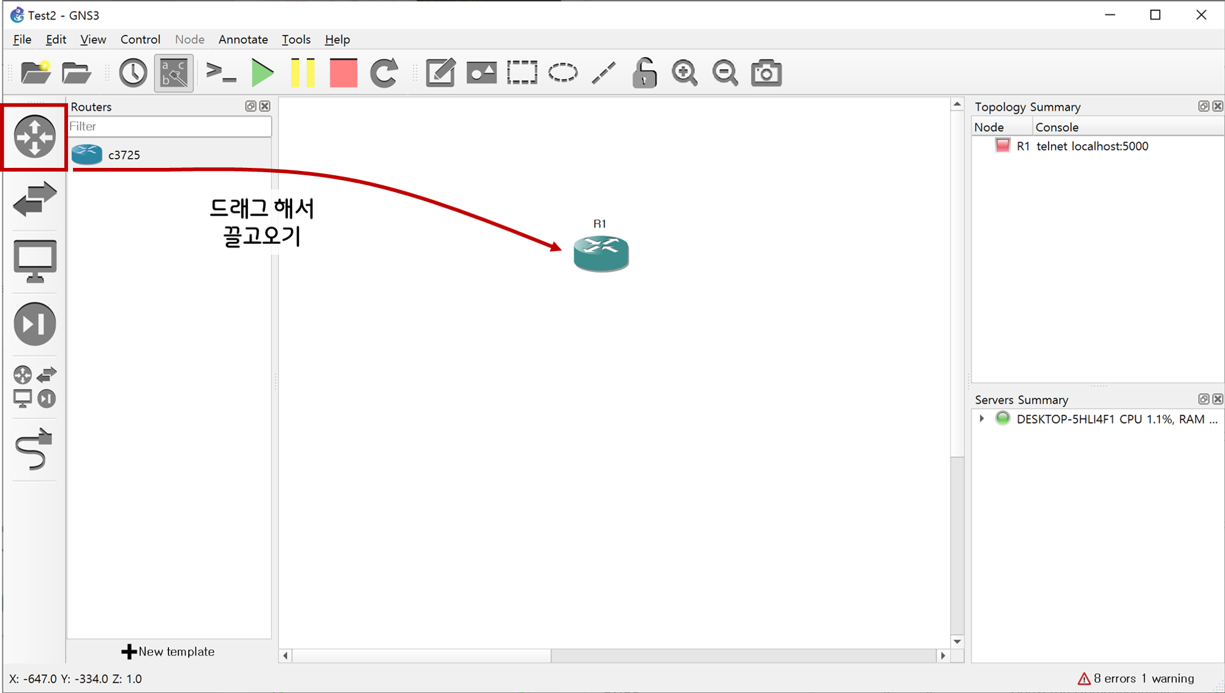Open the File menu
The height and width of the screenshot is (693, 1225).
click(22, 39)
